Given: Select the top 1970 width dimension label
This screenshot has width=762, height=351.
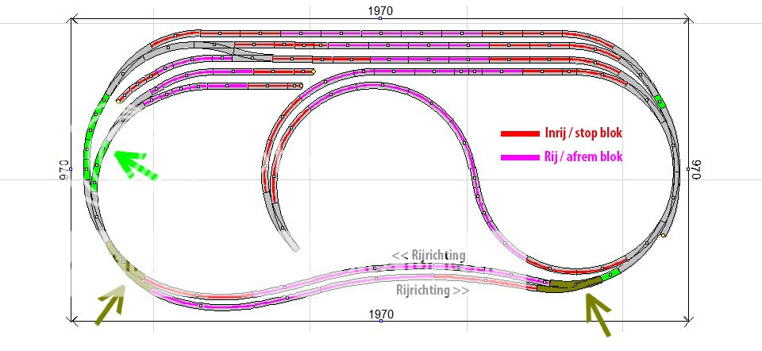Looking at the screenshot, I should (380, 10).
